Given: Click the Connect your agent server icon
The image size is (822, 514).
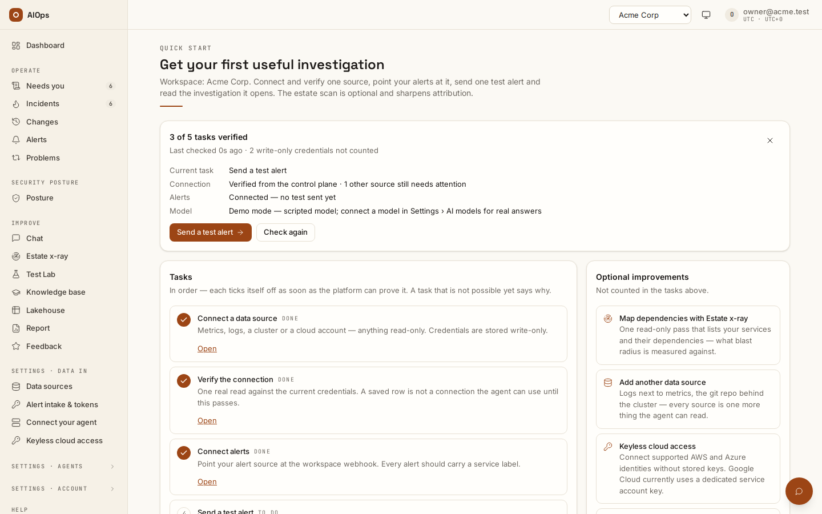Looking at the screenshot, I should pos(16,422).
